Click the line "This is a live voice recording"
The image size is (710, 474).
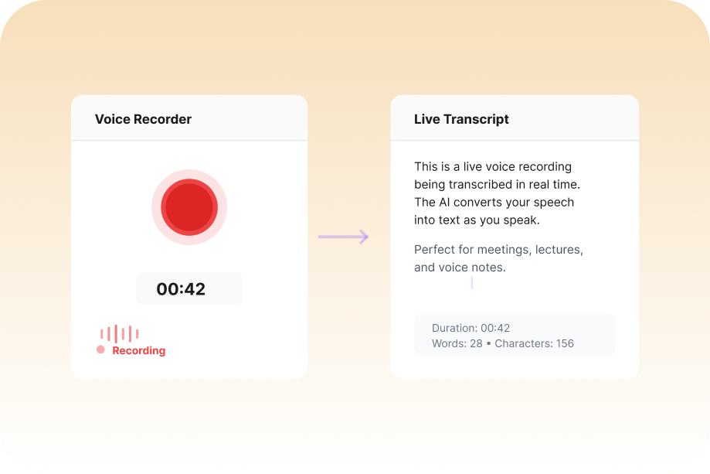pos(493,166)
